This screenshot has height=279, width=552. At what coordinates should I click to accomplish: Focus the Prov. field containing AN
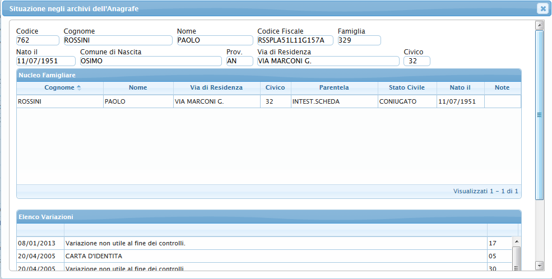tap(239, 61)
